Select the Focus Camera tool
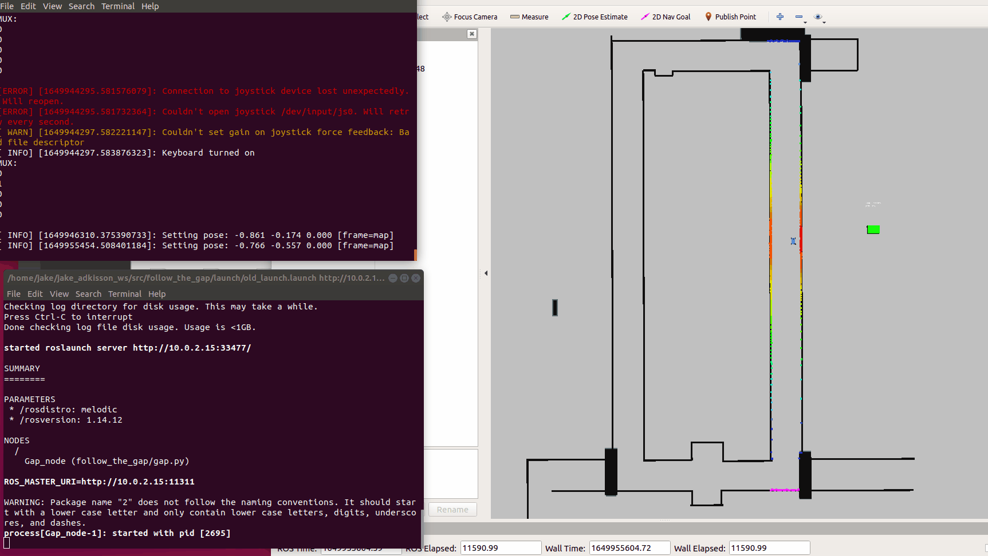988x556 pixels. (x=470, y=17)
